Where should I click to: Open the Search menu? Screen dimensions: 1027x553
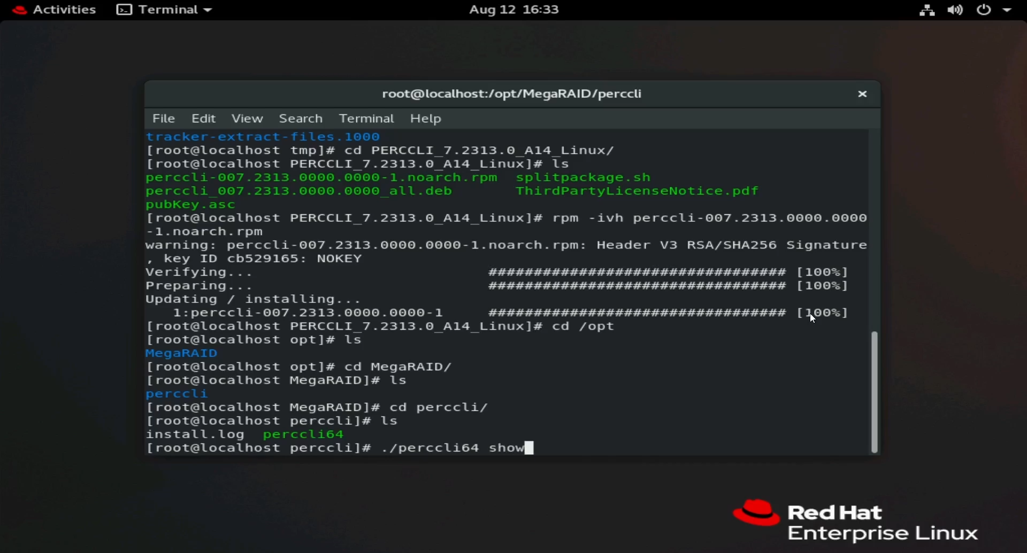coord(301,118)
